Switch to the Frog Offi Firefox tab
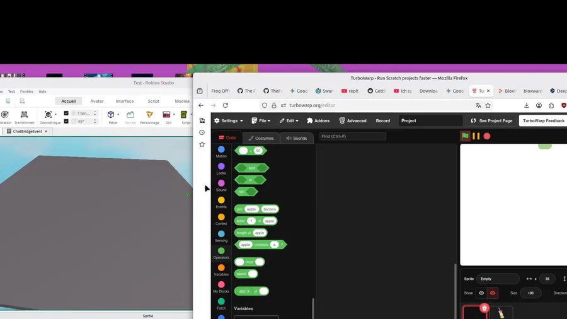 (x=220, y=91)
